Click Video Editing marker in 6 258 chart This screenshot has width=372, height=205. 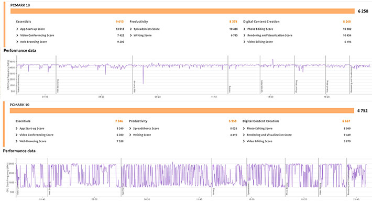click(327, 86)
